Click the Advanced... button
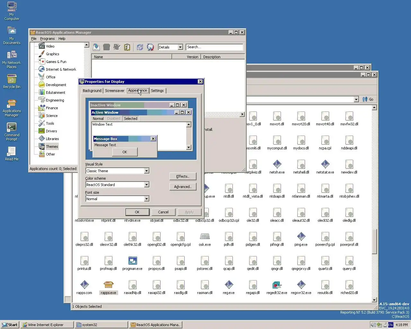 pyautogui.click(x=183, y=187)
